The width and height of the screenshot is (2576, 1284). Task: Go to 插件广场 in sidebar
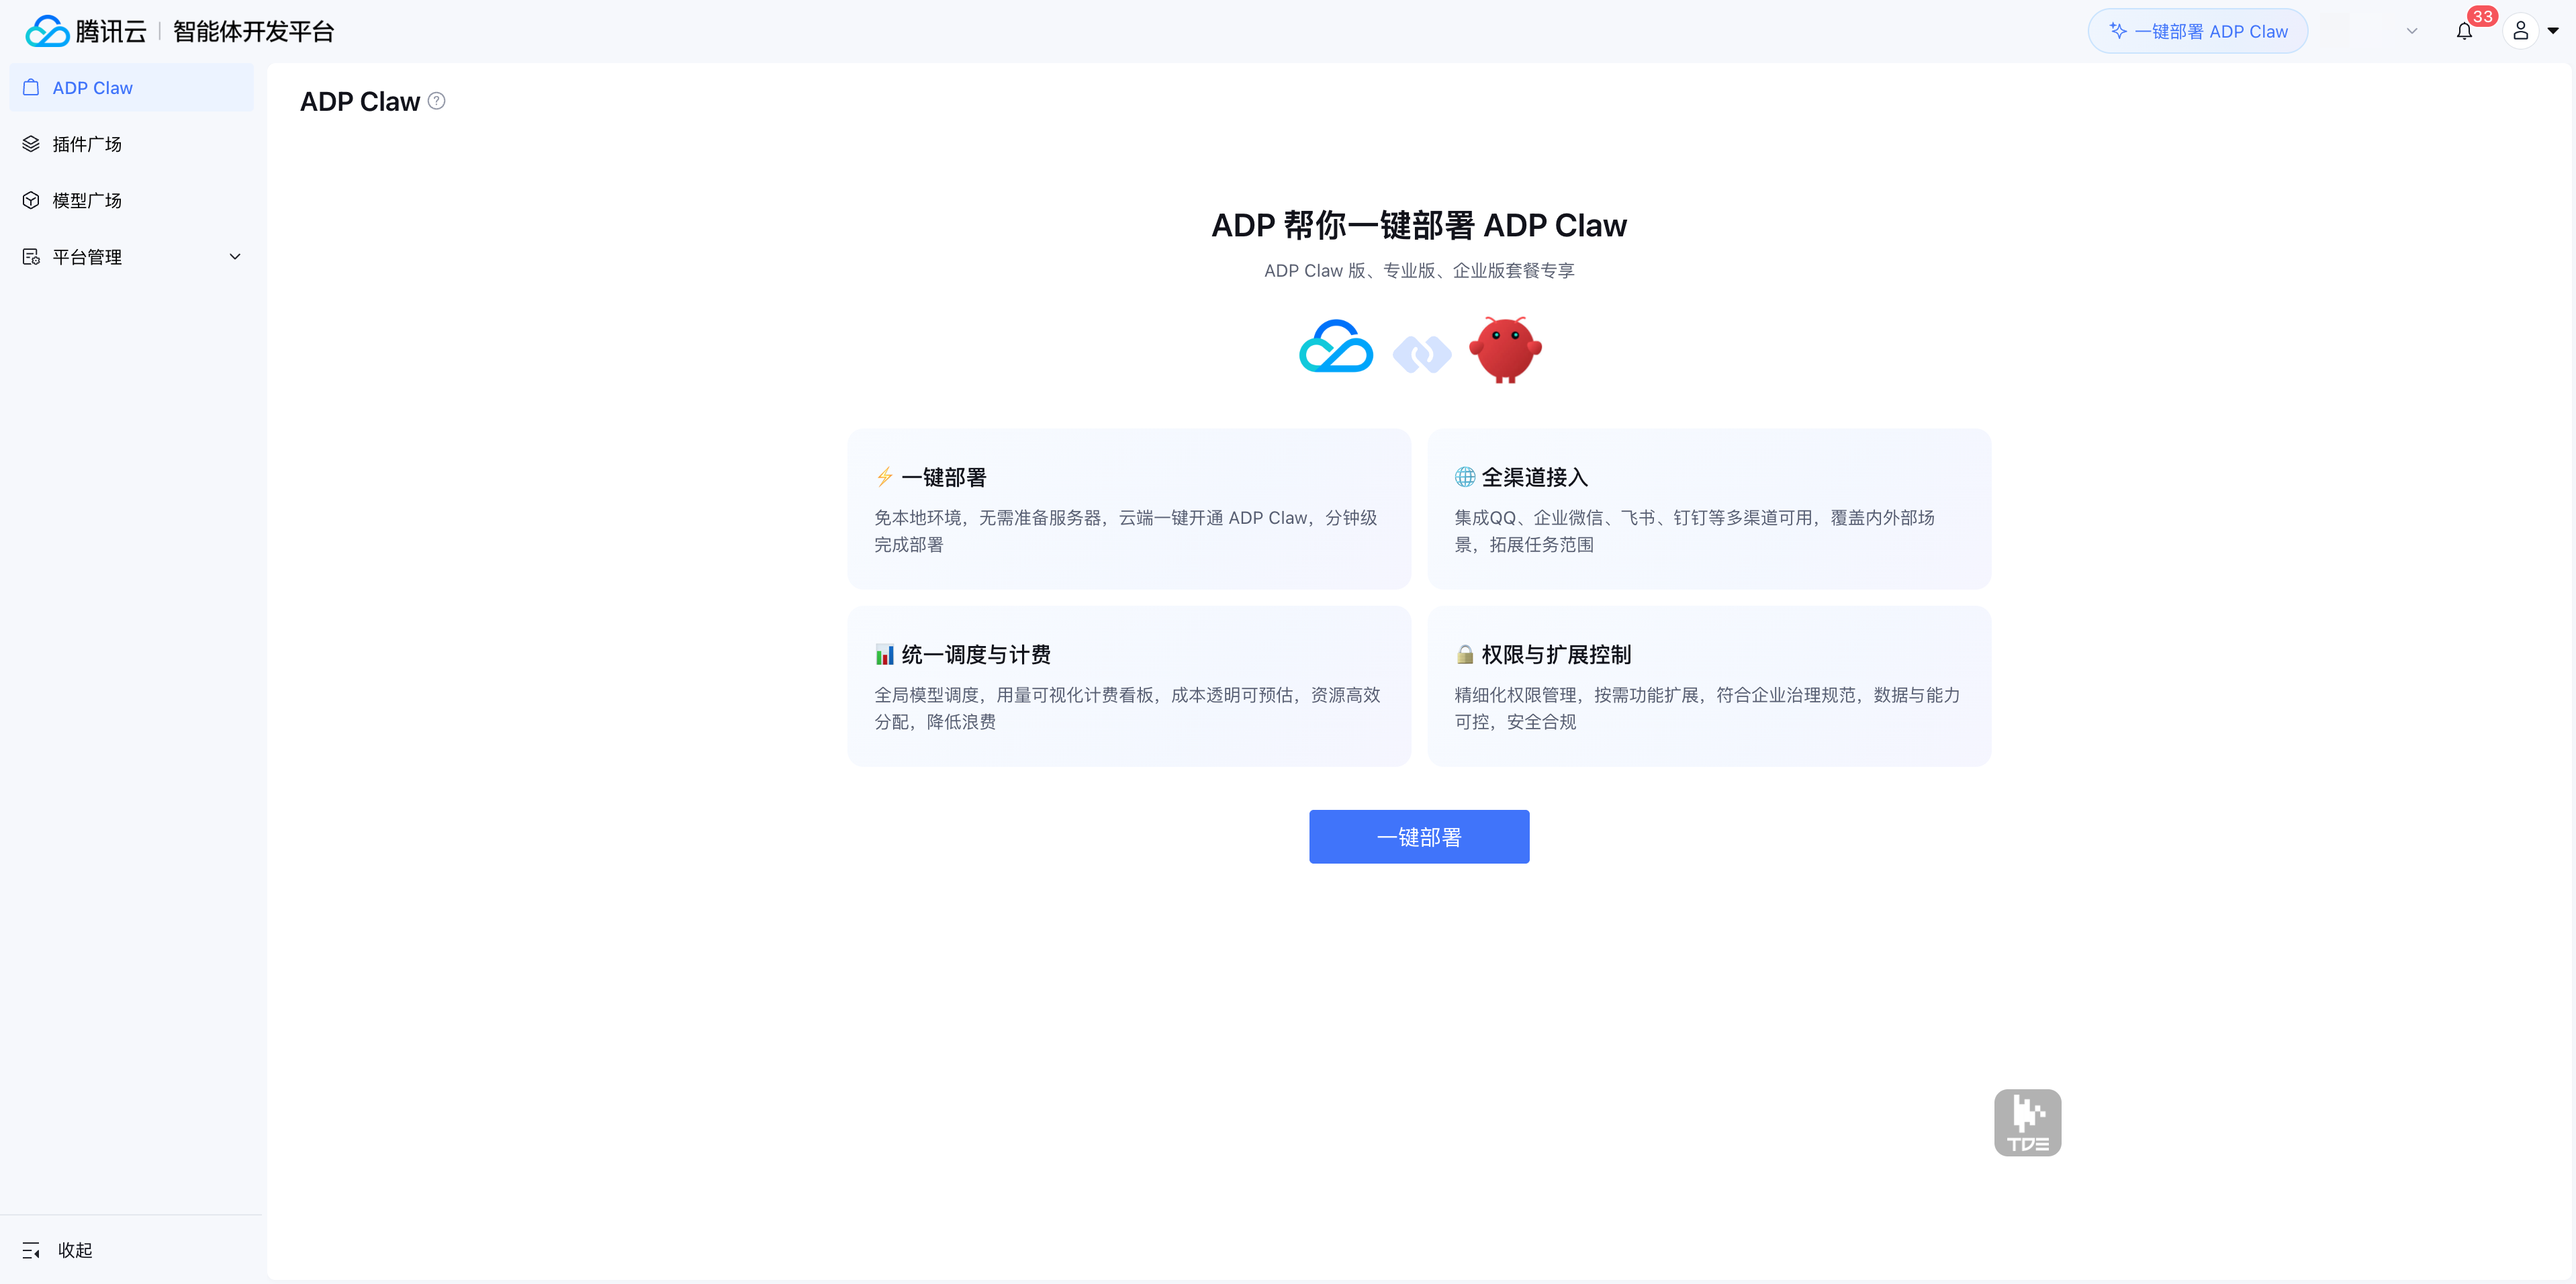click(87, 144)
